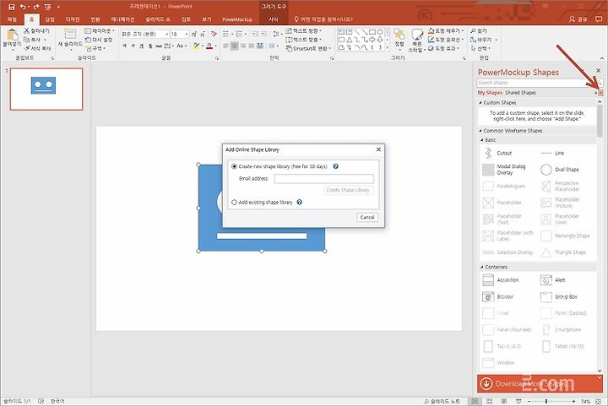Screen dimensions: 608x406
Task: Collapse the Basic shapes group
Action: [482, 140]
